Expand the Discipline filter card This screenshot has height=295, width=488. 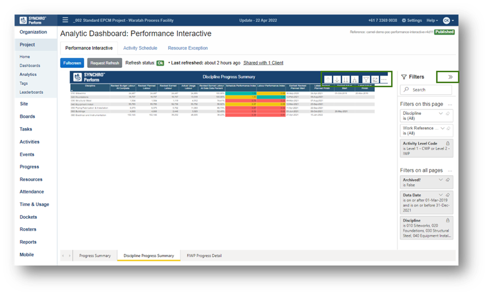pos(440,114)
